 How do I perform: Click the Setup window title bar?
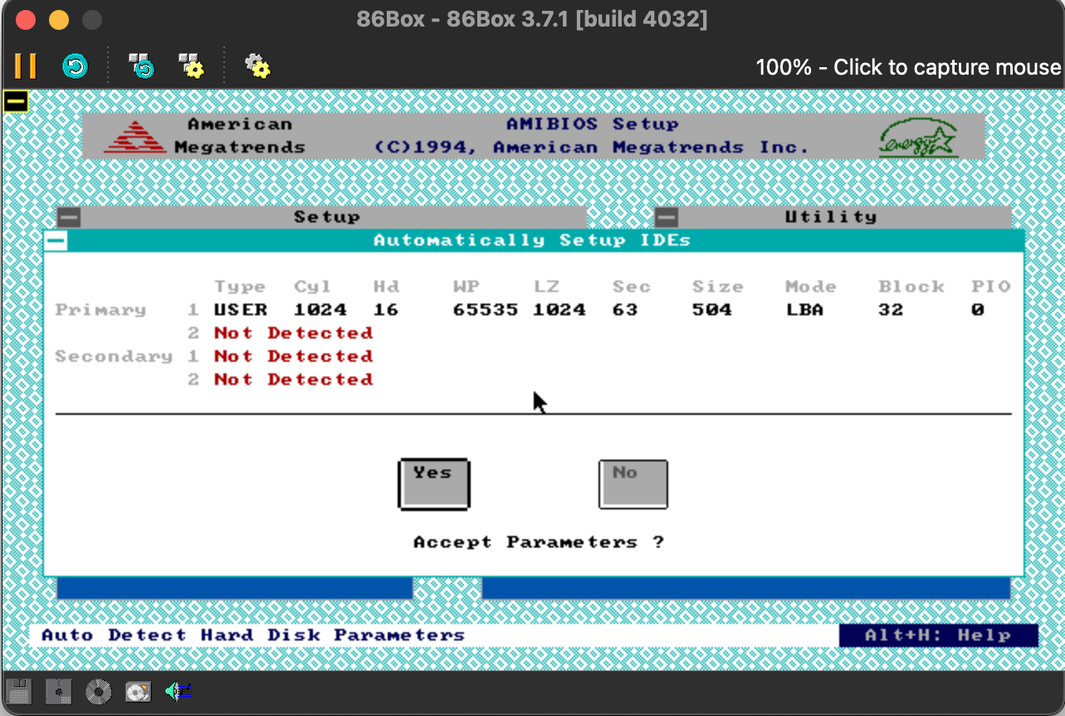click(327, 217)
